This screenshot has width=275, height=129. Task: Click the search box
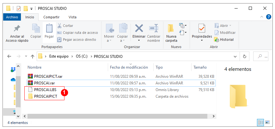tap(261, 57)
